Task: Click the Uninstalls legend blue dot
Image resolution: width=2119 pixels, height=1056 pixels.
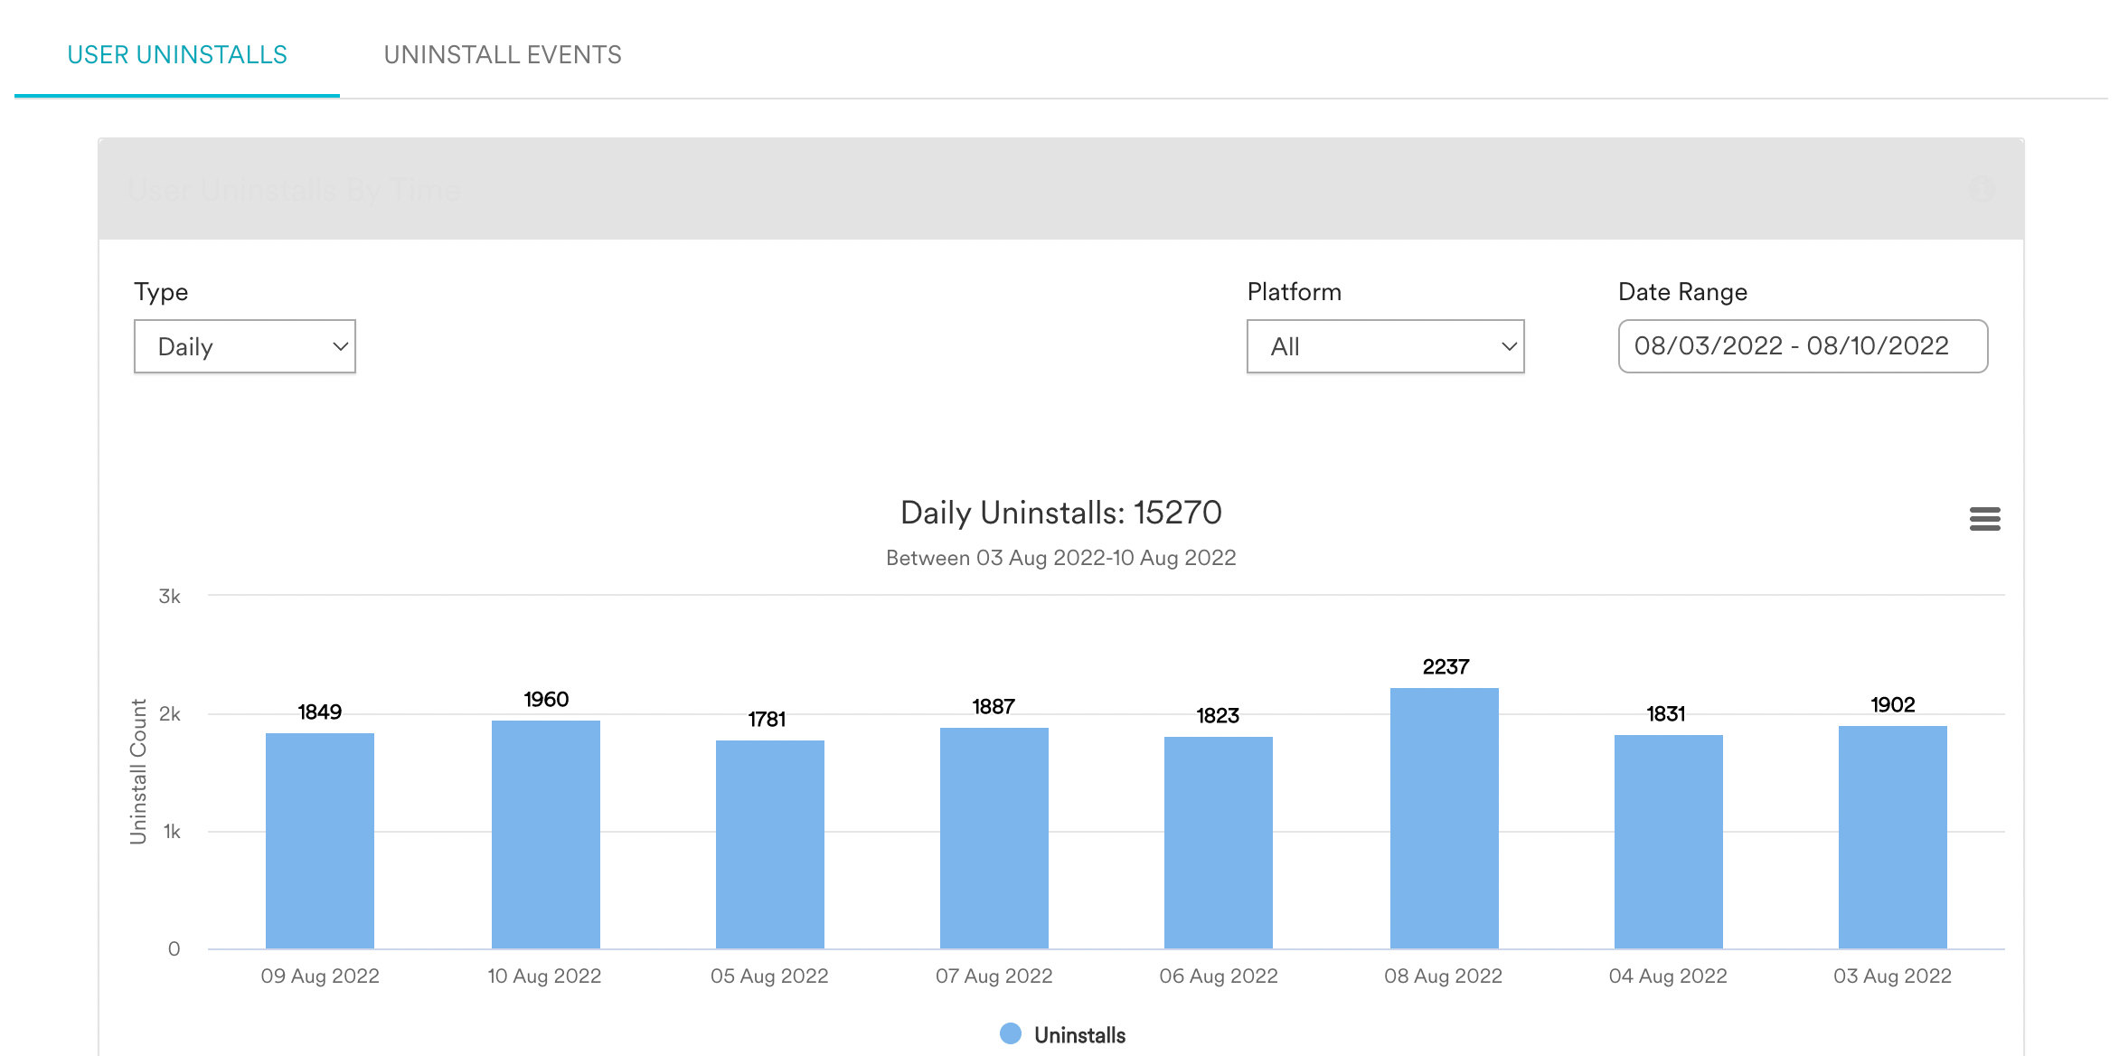Action: click(1010, 1033)
